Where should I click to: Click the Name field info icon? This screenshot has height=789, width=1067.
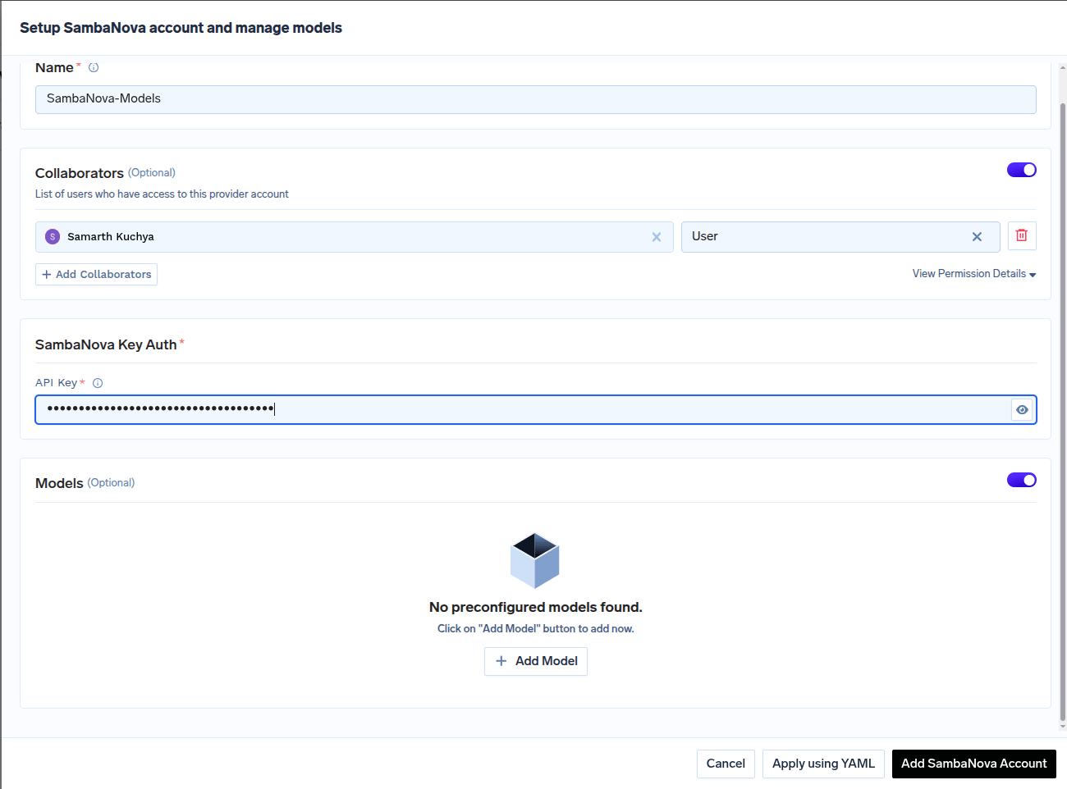point(94,67)
